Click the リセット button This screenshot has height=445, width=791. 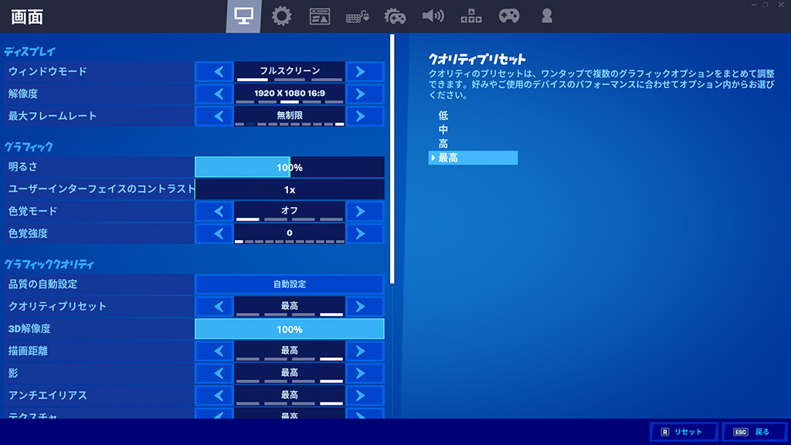684,432
